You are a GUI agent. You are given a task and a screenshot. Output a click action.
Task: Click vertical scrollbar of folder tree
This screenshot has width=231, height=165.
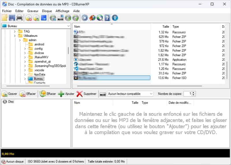coord(68,51)
